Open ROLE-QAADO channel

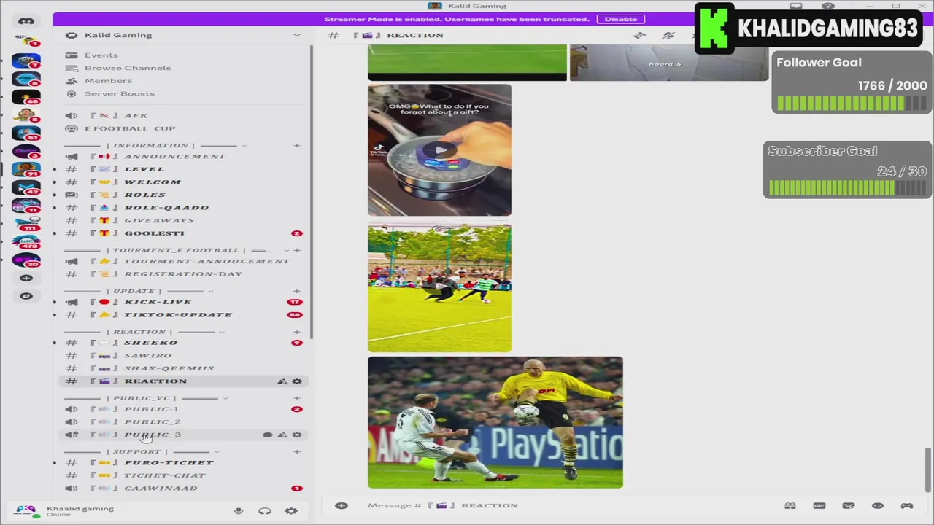[182, 207]
